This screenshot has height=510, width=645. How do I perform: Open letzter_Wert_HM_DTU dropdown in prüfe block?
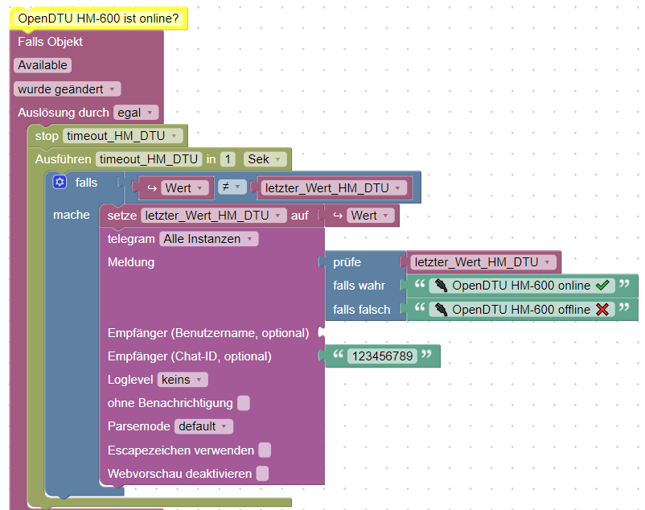483,262
